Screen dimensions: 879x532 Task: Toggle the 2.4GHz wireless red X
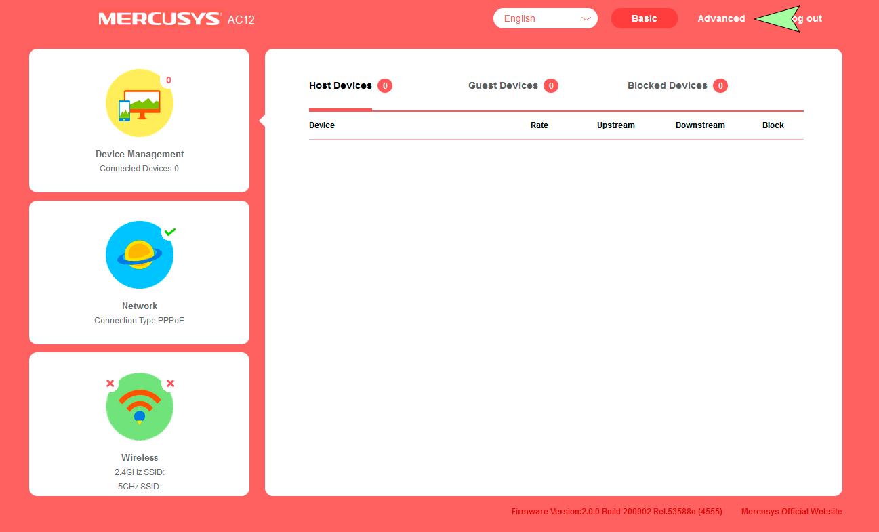coord(110,383)
